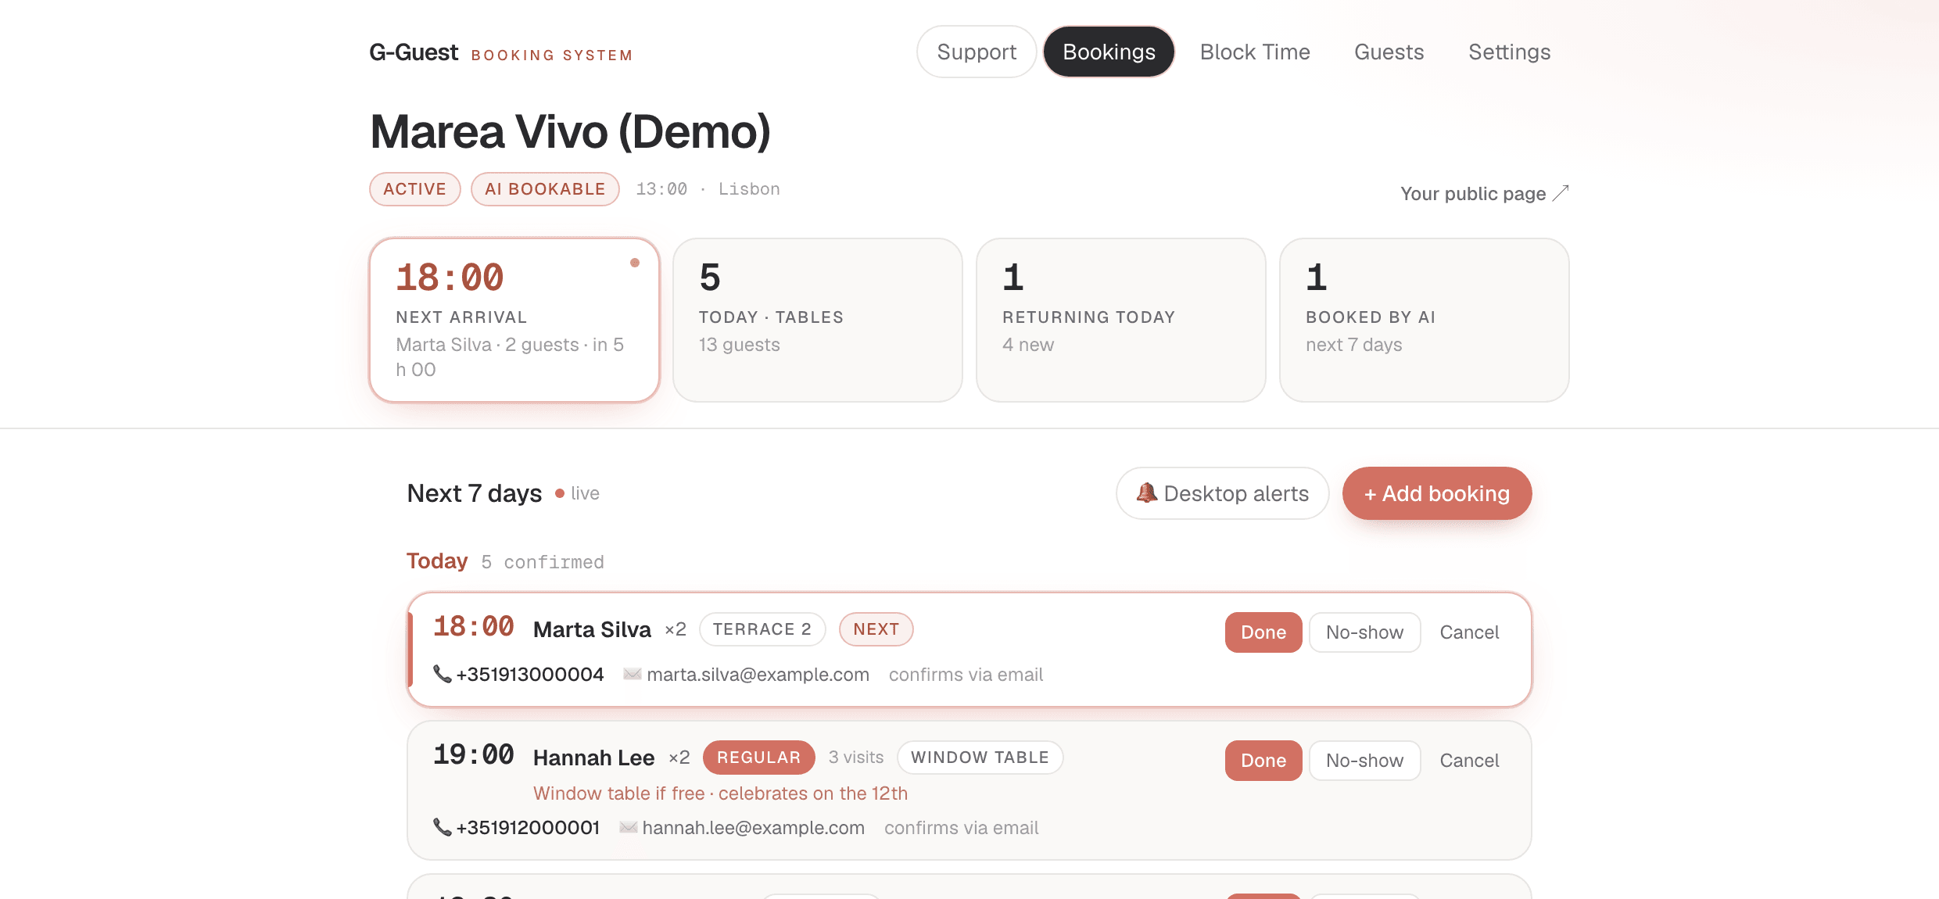Go to the Guests section
The width and height of the screenshot is (1939, 899).
pos(1389,52)
